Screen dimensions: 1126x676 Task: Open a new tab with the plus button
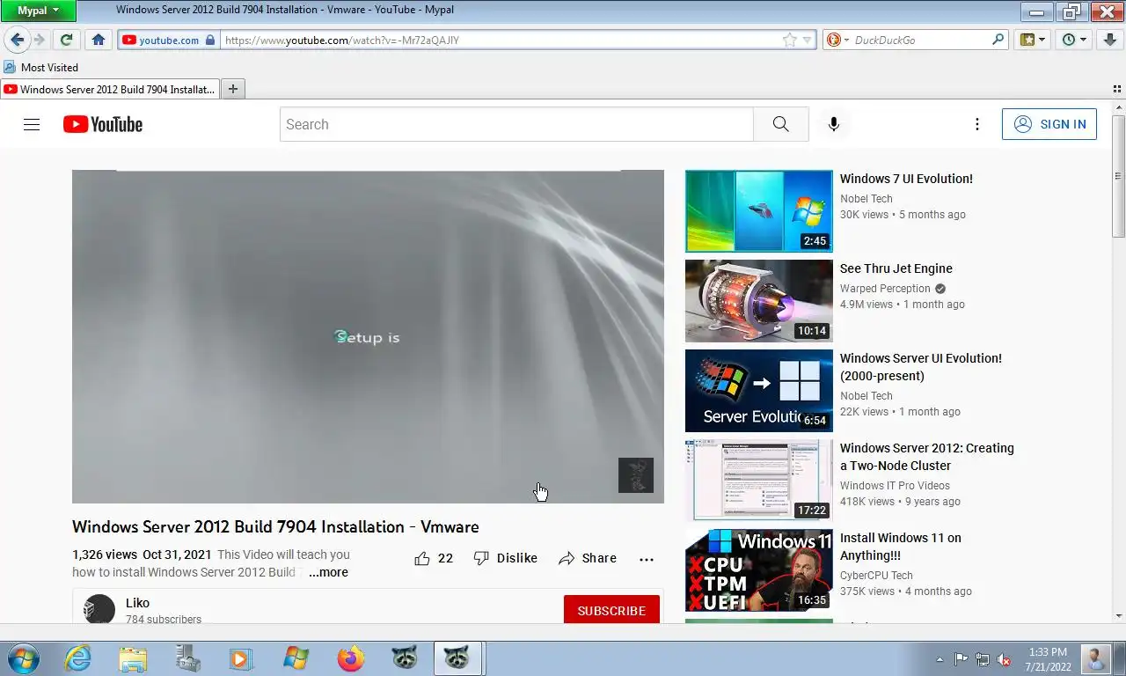click(233, 89)
